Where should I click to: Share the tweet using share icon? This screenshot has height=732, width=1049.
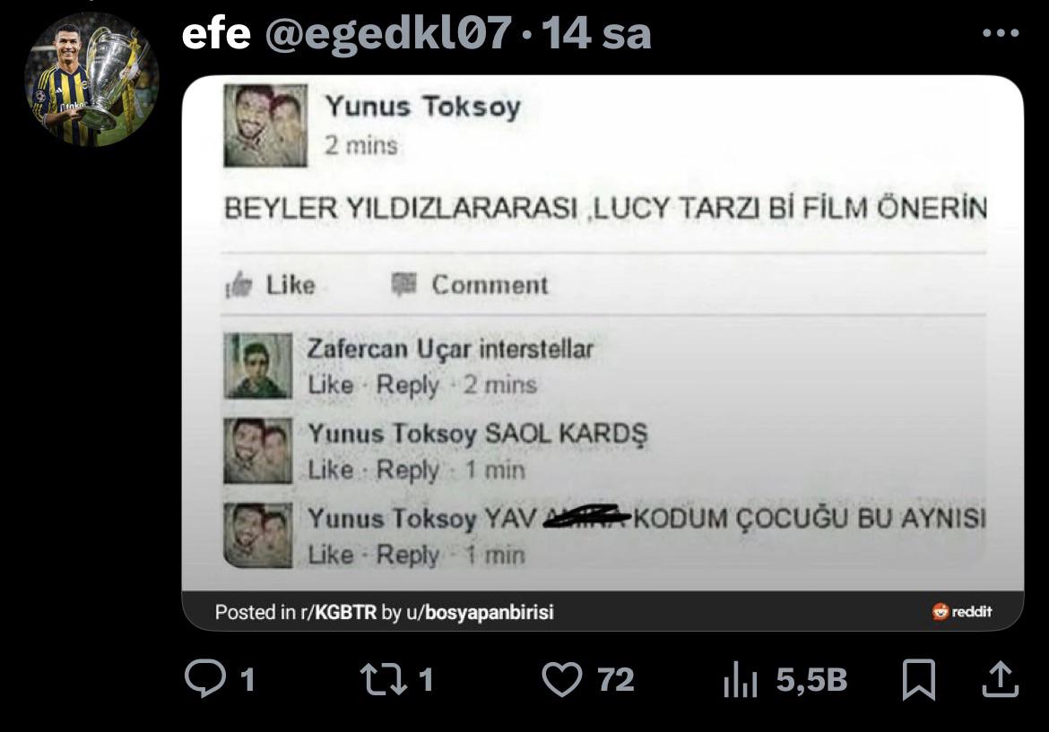[1000, 679]
